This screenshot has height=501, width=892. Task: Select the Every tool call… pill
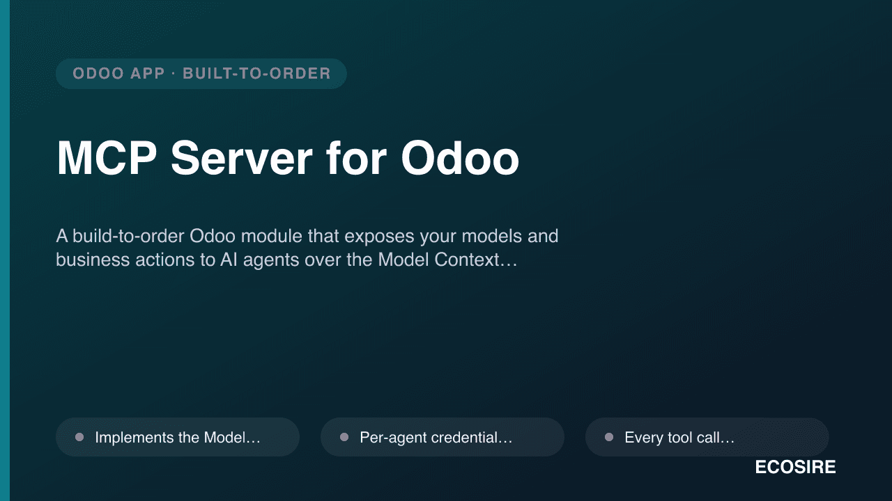(x=707, y=437)
